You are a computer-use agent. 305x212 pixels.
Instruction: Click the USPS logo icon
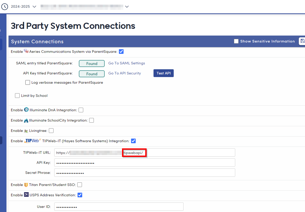click(26, 194)
